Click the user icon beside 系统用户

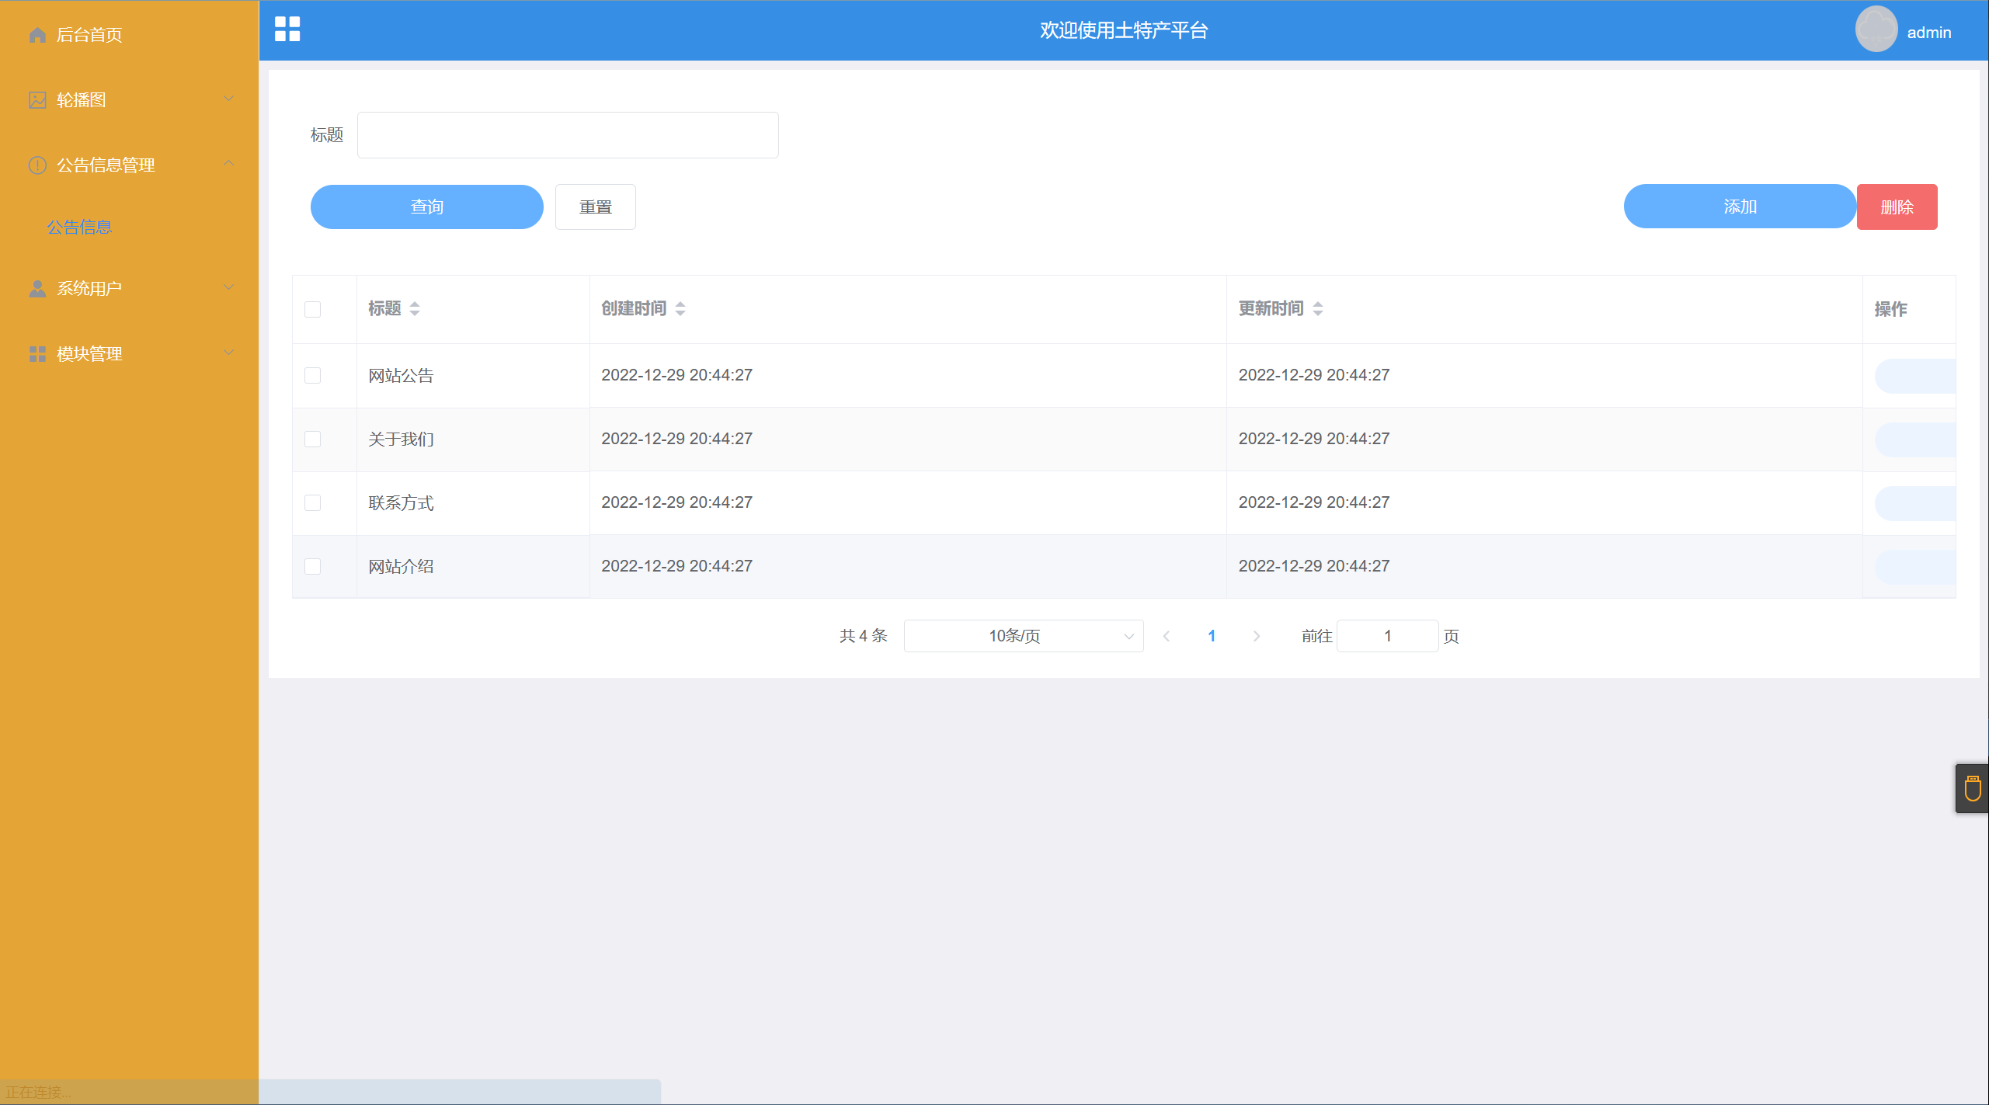click(37, 289)
